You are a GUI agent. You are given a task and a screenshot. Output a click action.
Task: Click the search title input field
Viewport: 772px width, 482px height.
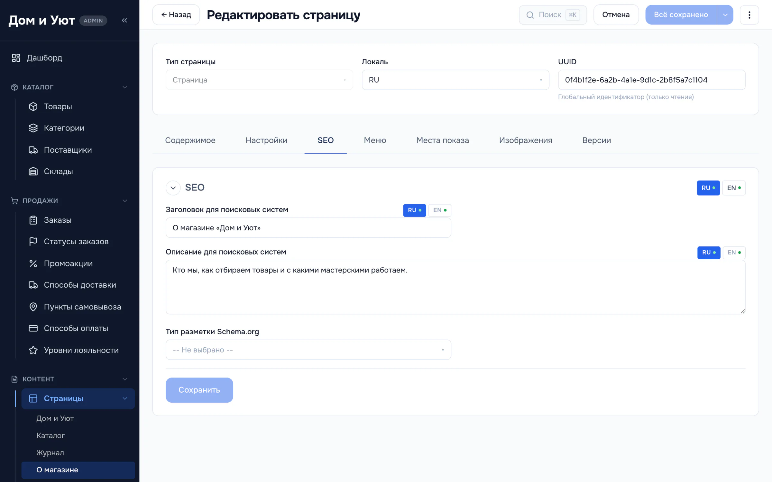tap(308, 228)
